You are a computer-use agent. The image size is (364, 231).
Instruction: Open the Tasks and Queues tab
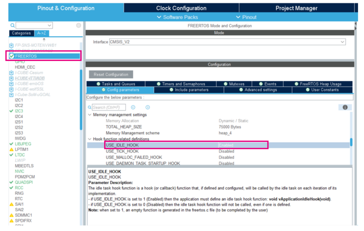coord(116,84)
